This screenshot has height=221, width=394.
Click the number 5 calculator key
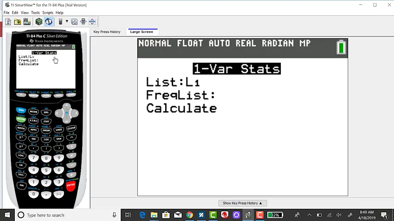point(46,171)
